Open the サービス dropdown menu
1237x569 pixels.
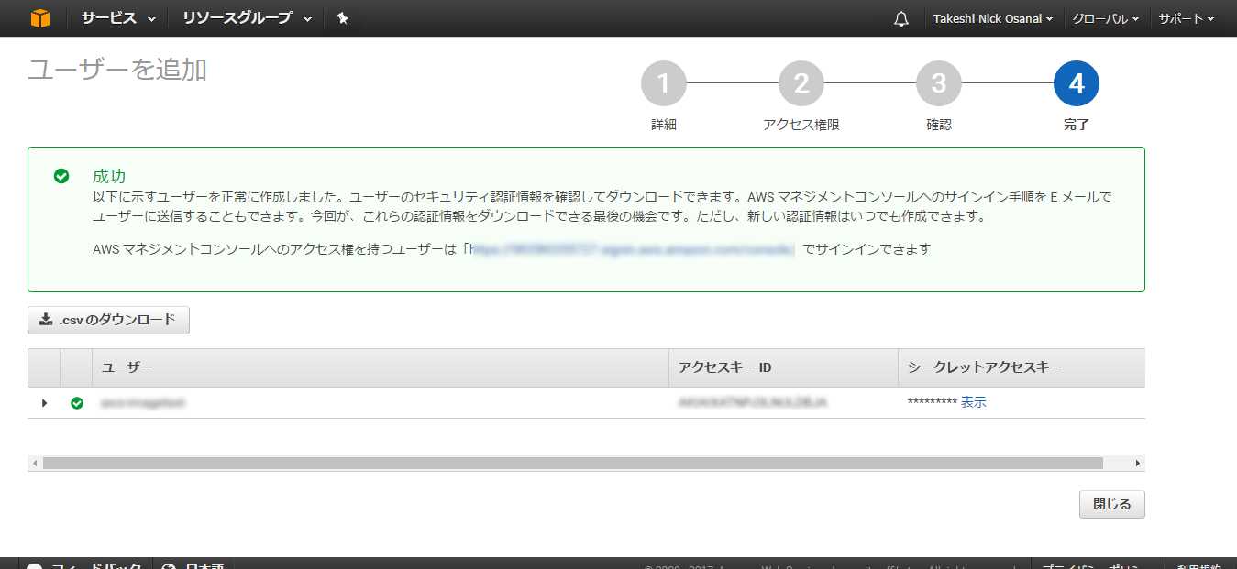[x=118, y=18]
